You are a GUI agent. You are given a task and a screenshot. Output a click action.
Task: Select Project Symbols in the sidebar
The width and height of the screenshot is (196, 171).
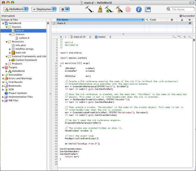tap(17, 93)
